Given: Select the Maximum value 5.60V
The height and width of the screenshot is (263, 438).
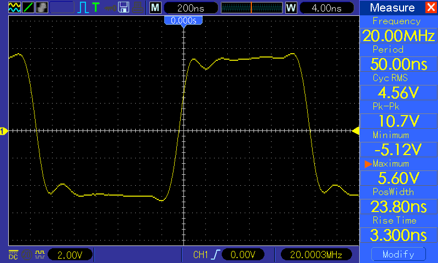Looking at the screenshot, I should point(399,178).
